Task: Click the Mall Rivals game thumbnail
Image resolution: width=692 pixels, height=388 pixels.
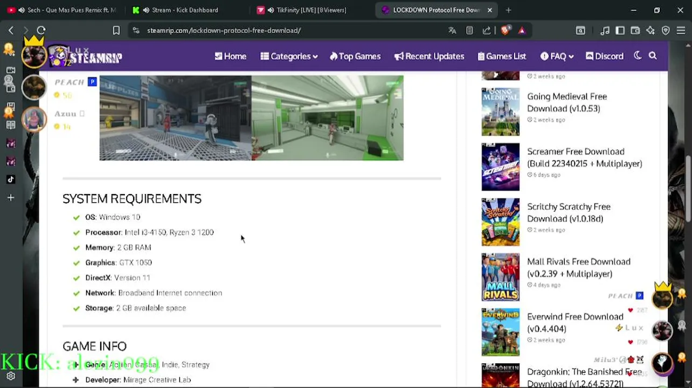Action: (501, 276)
